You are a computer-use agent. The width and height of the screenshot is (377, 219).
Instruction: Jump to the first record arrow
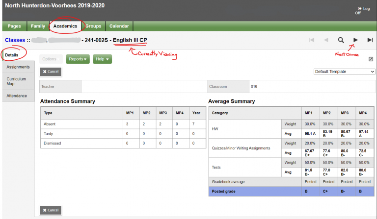point(311,40)
